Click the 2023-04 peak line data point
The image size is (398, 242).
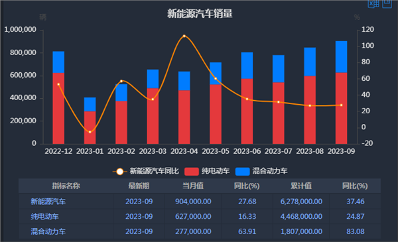pos(184,36)
